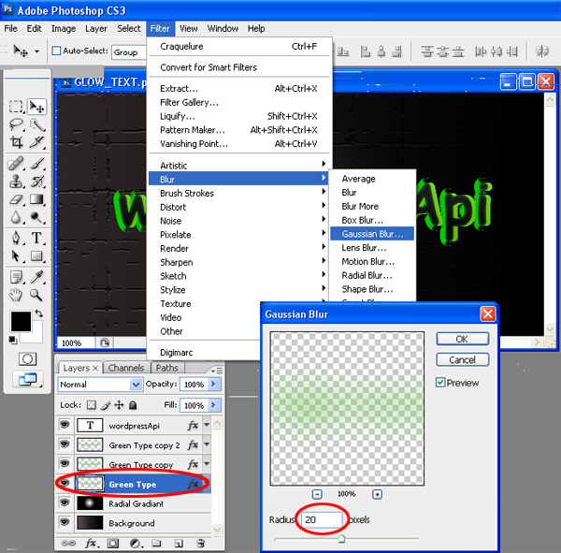
Task: Click the foreground color swatch
Action: coord(21,321)
